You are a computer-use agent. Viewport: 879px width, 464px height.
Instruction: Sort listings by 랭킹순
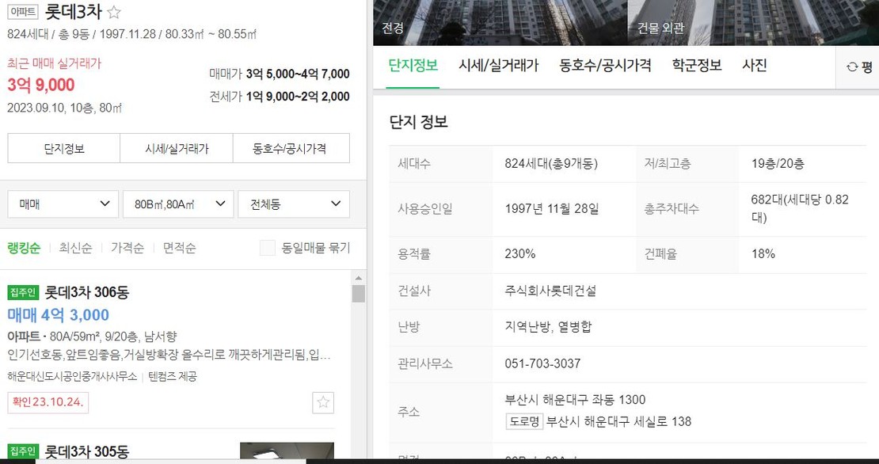click(x=24, y=248)
